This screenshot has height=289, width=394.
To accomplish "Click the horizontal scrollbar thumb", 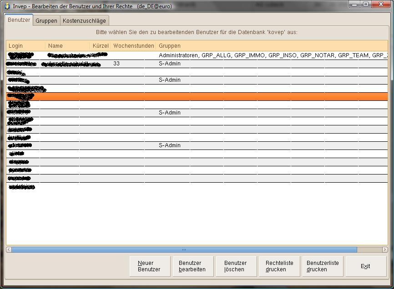I will (184, 249).
